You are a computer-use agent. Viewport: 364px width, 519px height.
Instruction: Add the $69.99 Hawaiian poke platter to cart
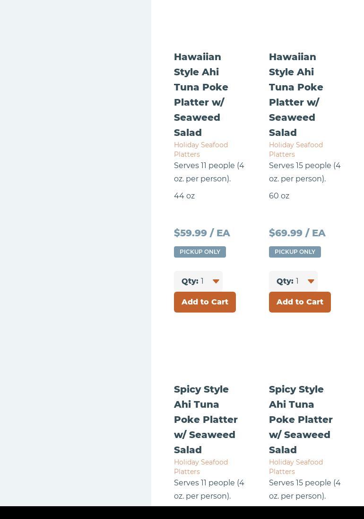coord(300,302)
